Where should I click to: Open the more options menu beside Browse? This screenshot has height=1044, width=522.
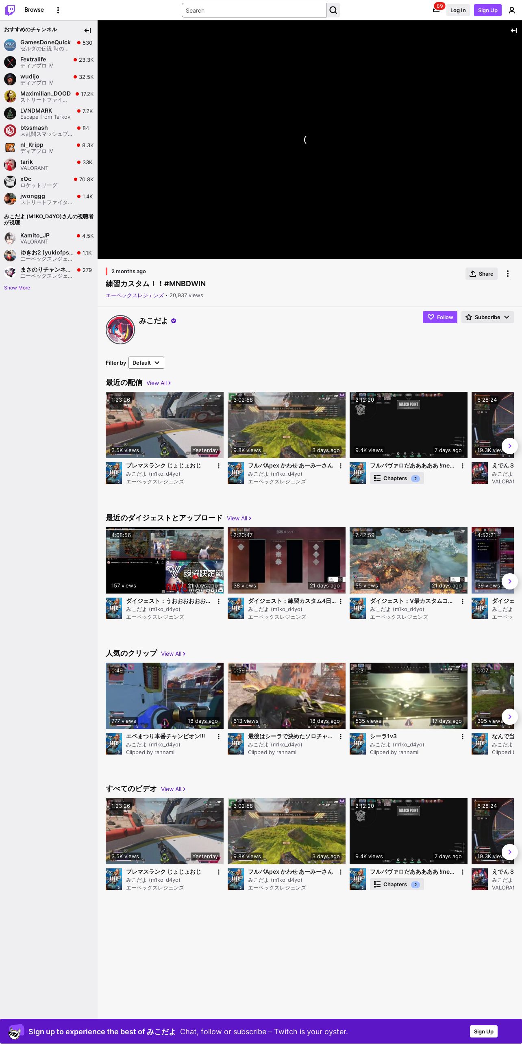[58, 10]
